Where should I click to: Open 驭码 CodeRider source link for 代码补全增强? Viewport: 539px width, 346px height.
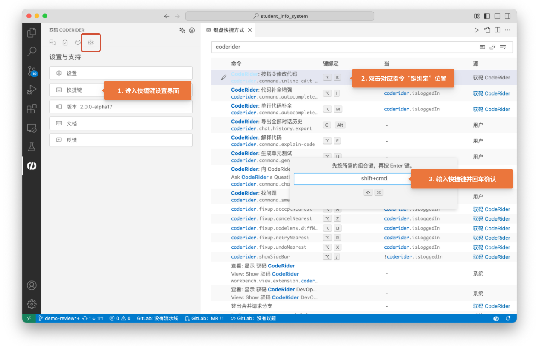click(x=491, y=93)
